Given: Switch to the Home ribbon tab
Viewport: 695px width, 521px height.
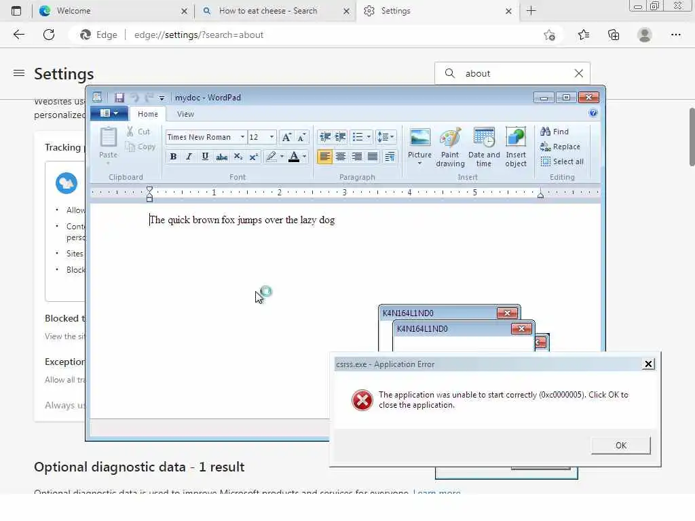Looking at the screenshot, I should click(147, 114).
